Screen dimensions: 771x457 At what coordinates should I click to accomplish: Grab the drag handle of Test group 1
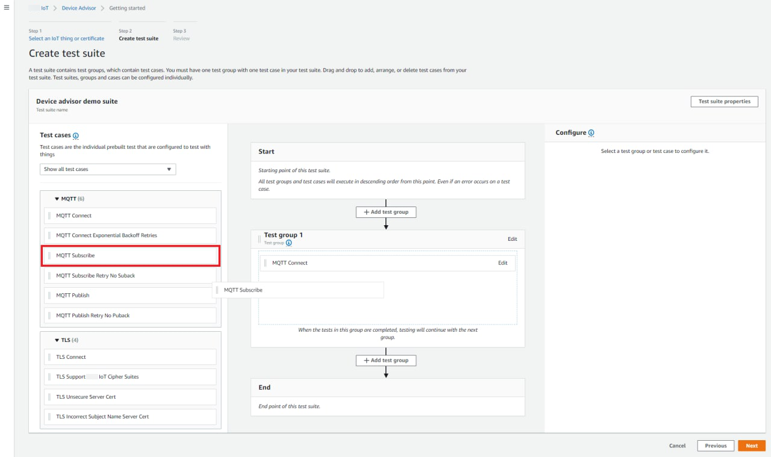(260, 239)
